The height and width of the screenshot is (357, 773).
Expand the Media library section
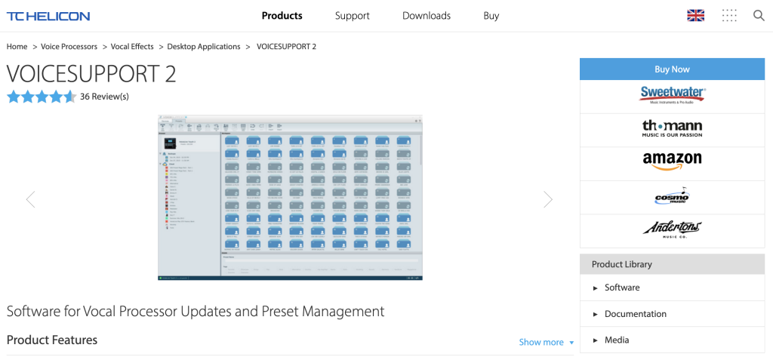[x=672, y=340]
